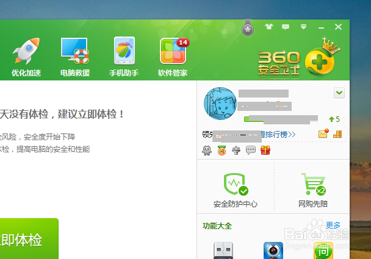Click the gray mascot character icon
The height and width of the screenshot is (259, 371).
pyautogui.click(x=207, y=151)
